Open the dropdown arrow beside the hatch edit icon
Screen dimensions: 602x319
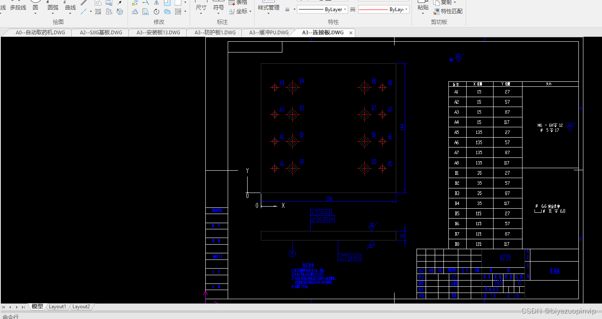click(185, 12)
